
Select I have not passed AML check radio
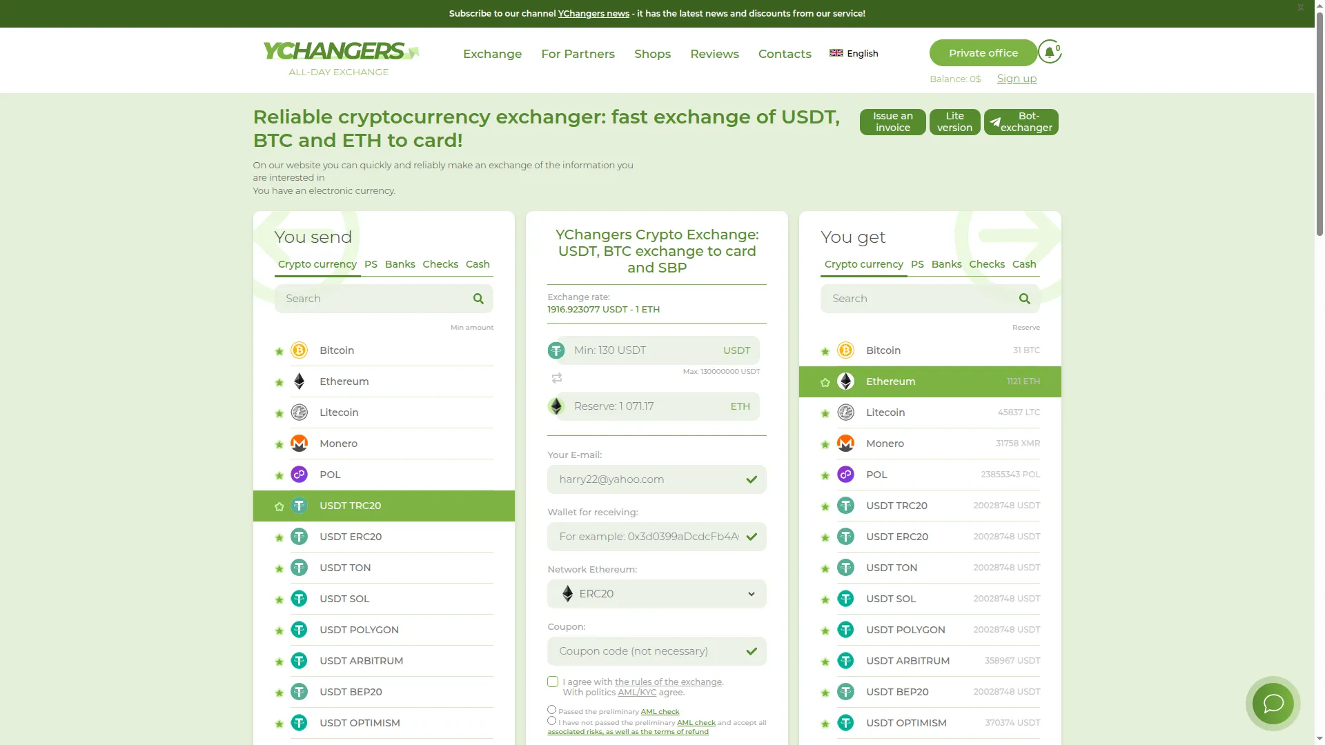click(x=551, y=720)
